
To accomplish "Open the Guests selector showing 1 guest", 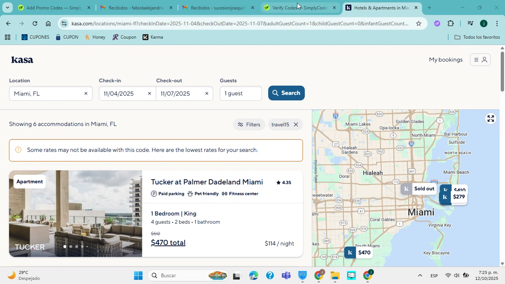I will [241, 93].
